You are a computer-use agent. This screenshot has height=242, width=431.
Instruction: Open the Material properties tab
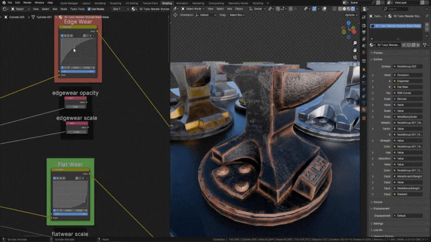364,109
